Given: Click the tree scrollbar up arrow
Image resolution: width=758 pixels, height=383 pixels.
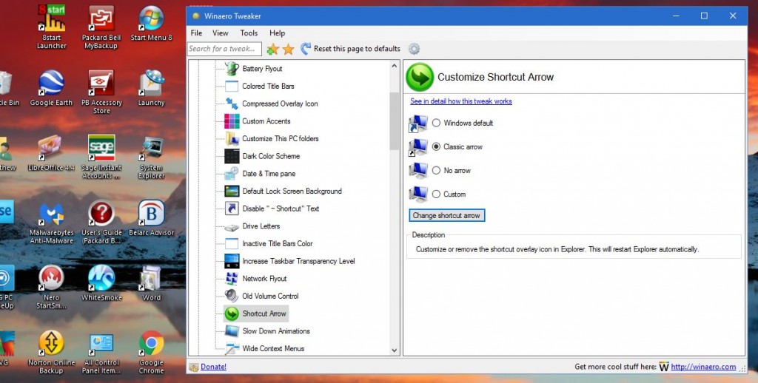Looking at the screenshot, I should (x=395, y=66).
